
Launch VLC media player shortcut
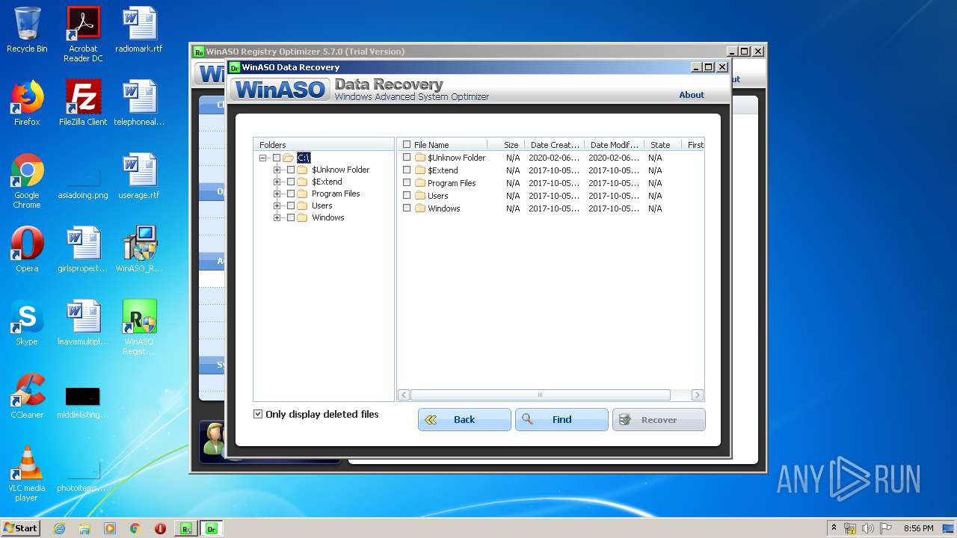point(27,474)
